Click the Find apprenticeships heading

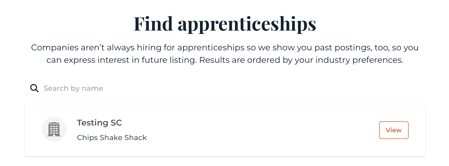tap(225, 24)
